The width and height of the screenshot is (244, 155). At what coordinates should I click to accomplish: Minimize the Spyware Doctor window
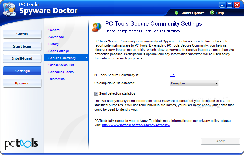click(222, 5)
